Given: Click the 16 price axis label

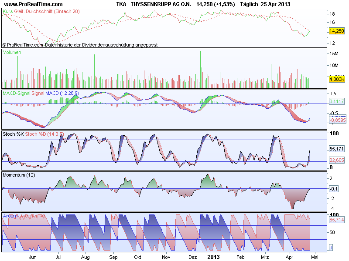Looking at the screenshot, I should tap(332, 22).
